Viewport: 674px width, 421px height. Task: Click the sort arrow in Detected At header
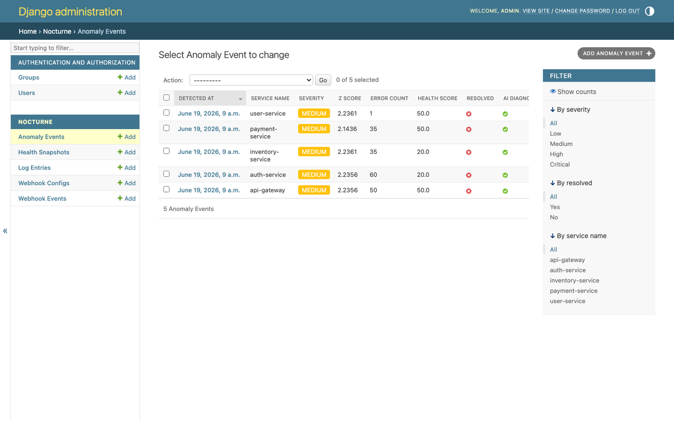[x=240, y=99]
